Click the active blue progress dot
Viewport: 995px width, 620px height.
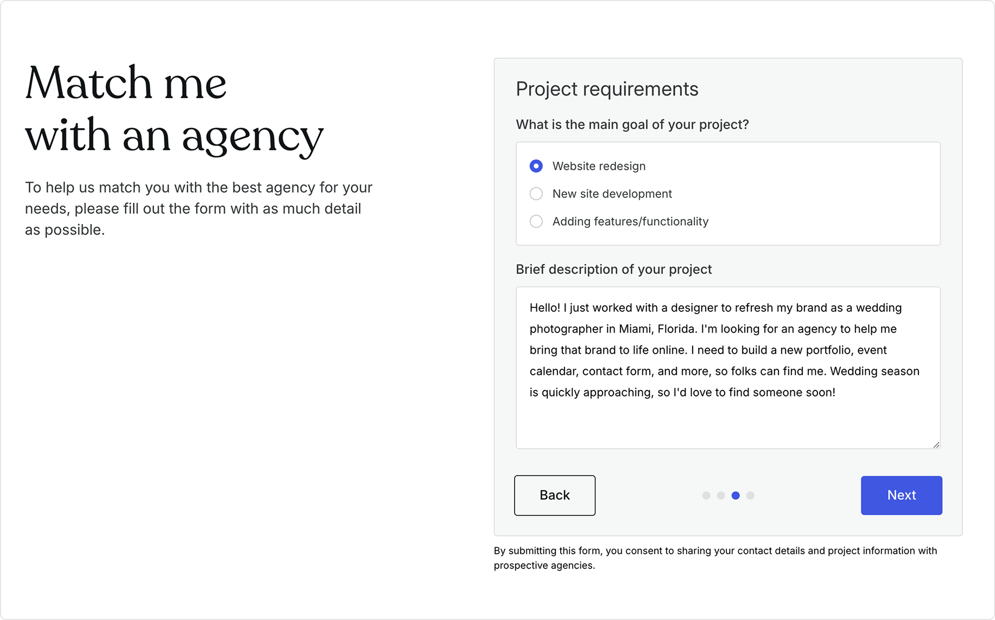(x=736, y=495)
